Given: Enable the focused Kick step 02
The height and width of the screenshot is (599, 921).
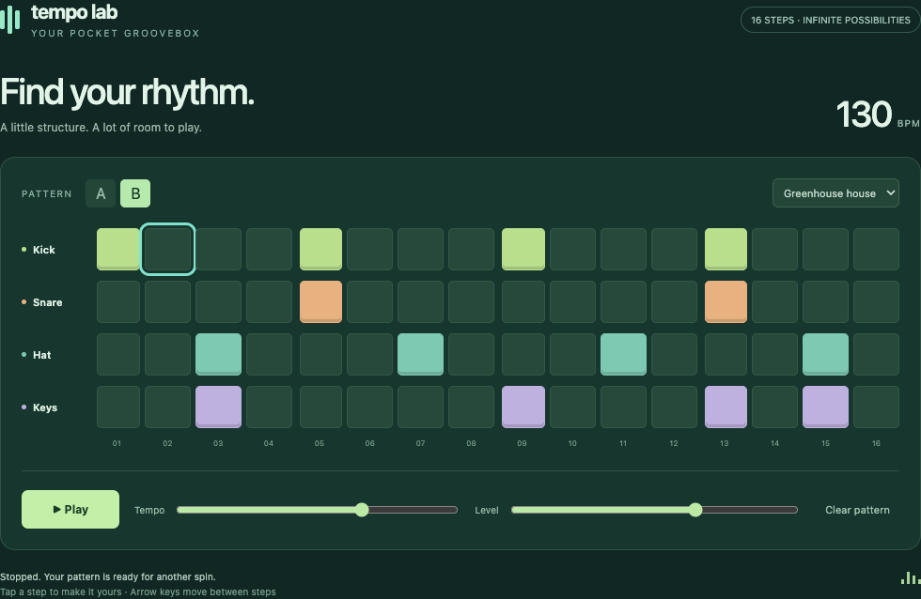Looking at the screenshot, I should pyautogui.click(x=167, y=250).
